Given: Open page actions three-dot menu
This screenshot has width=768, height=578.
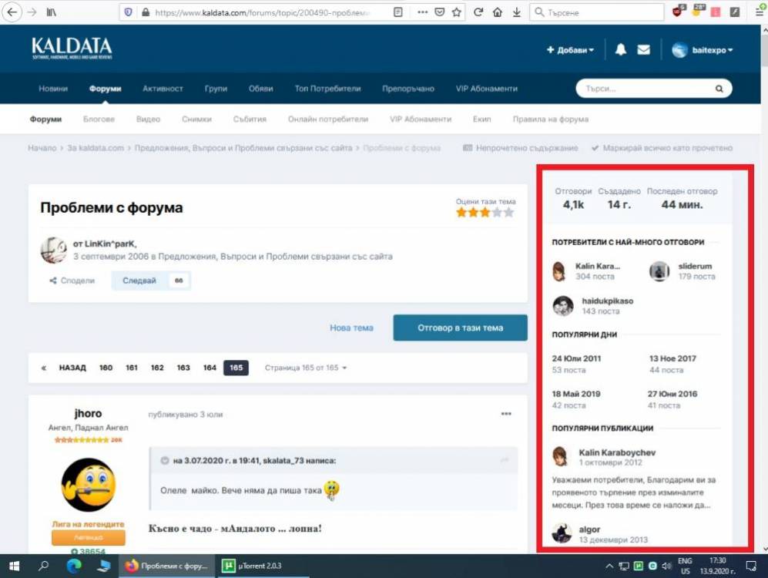Looking at the screenshot, I should click(422, 12).
